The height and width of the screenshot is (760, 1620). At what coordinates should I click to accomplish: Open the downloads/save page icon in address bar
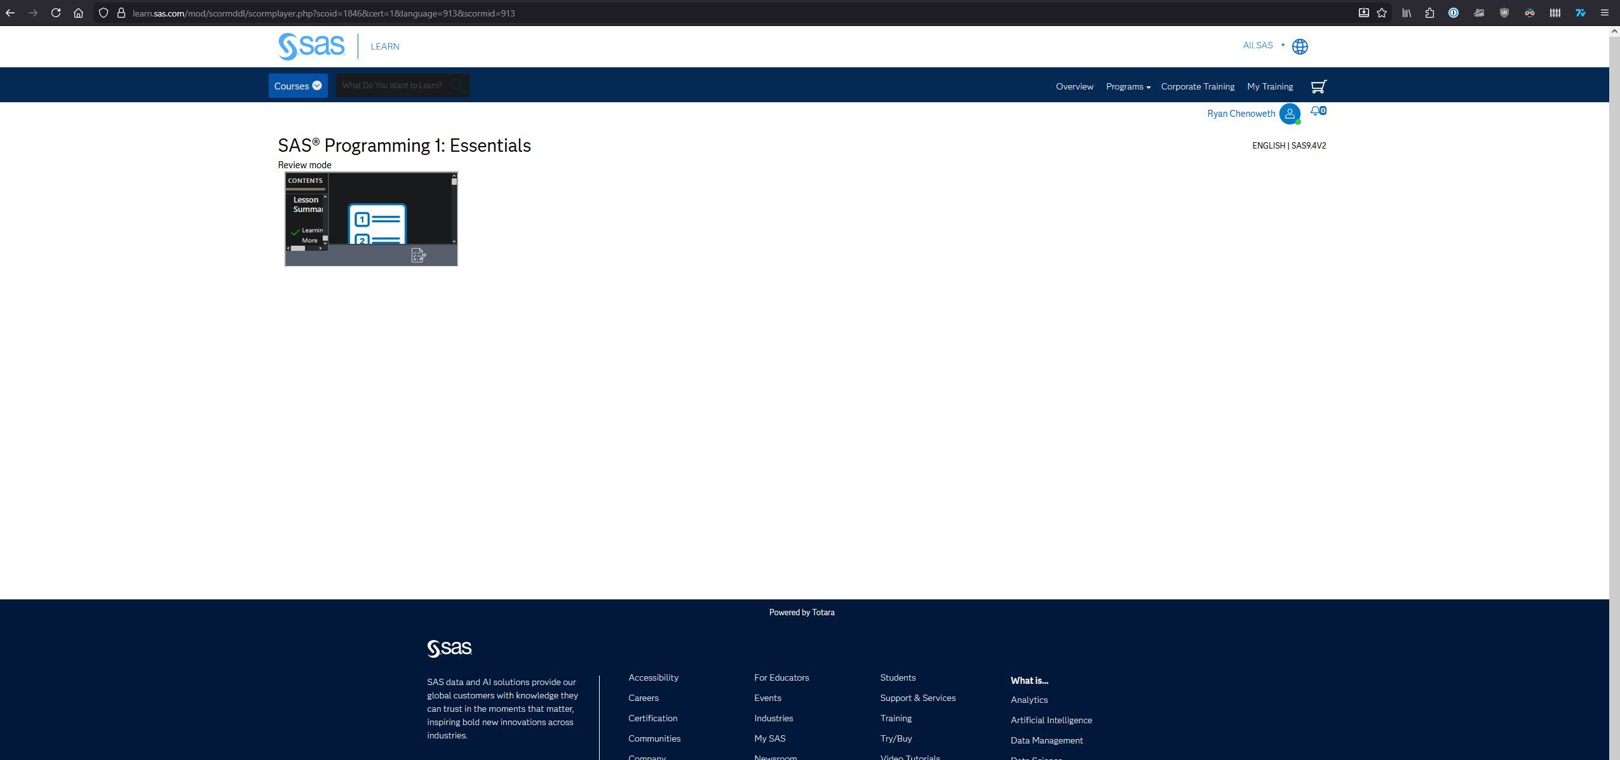tap(1363, 13)
